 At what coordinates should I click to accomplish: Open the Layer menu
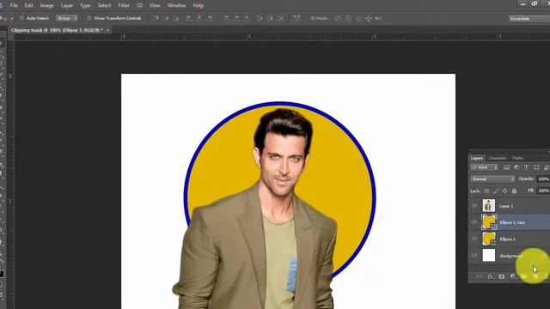[67, 6]
